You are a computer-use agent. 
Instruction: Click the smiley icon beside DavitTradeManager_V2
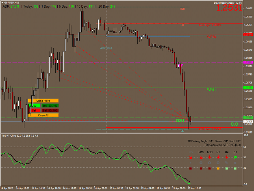(x=241, y=3)
